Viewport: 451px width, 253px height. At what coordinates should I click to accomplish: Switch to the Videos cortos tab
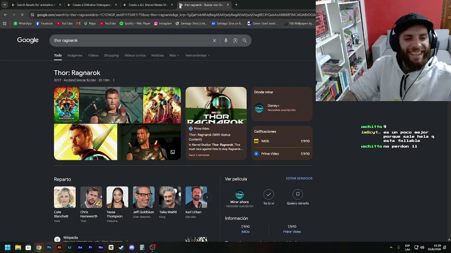coord(135,56)
